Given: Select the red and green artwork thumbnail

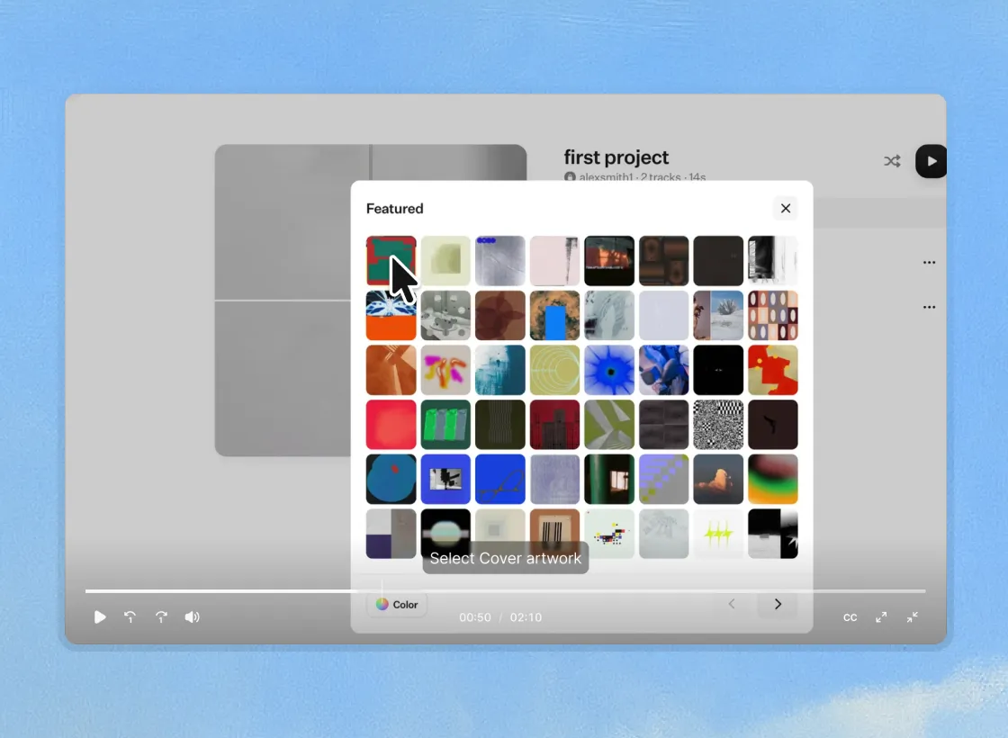Looking at the screenshot, I should tap(391, 260).
